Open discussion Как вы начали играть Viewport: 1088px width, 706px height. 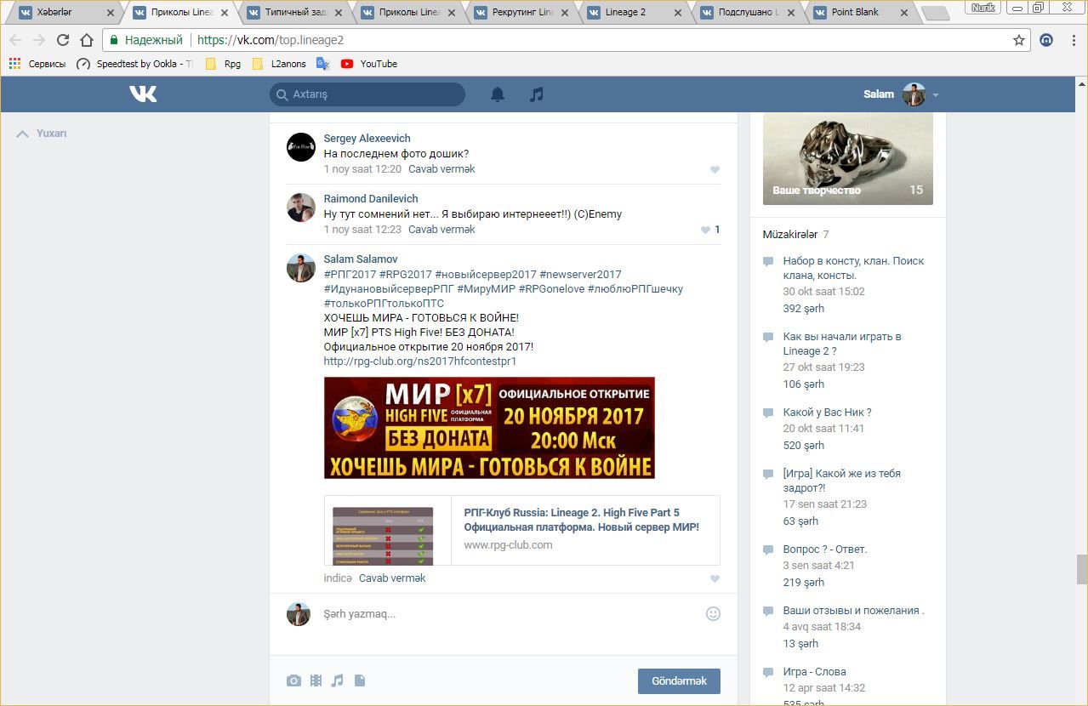[842, 344]
